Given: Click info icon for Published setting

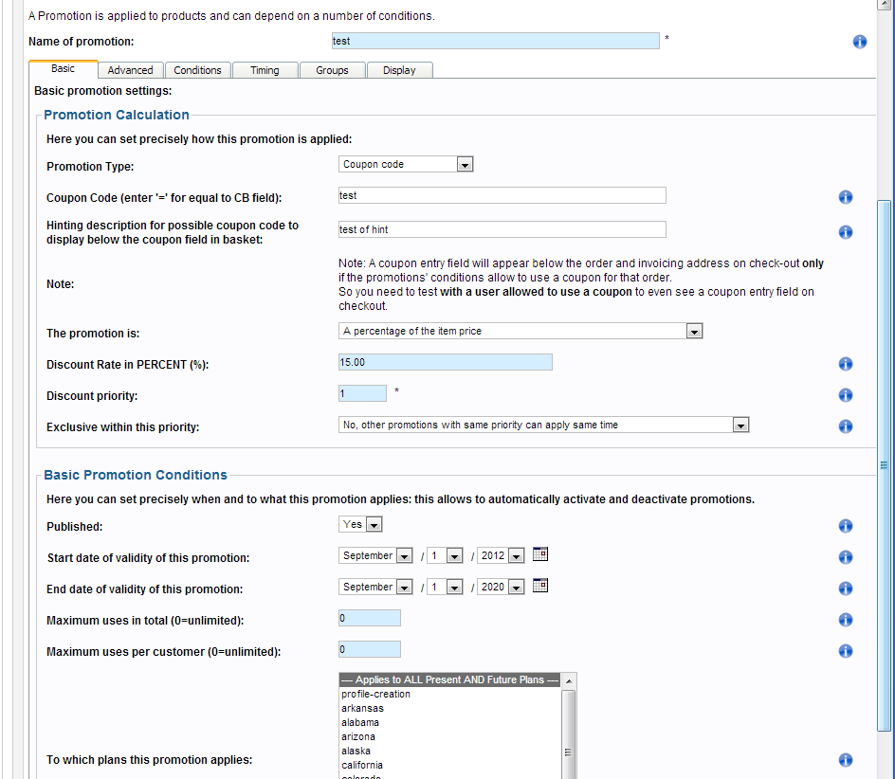Looking at the screenshot, I should point(846,526).
